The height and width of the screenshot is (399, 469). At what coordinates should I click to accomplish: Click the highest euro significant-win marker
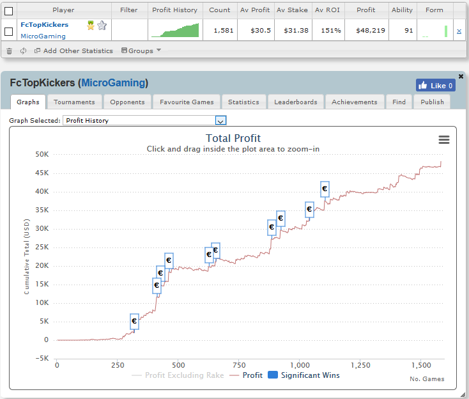point(325,189)
